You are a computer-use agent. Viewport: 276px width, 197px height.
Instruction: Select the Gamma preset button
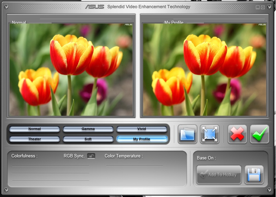[88, 129]
